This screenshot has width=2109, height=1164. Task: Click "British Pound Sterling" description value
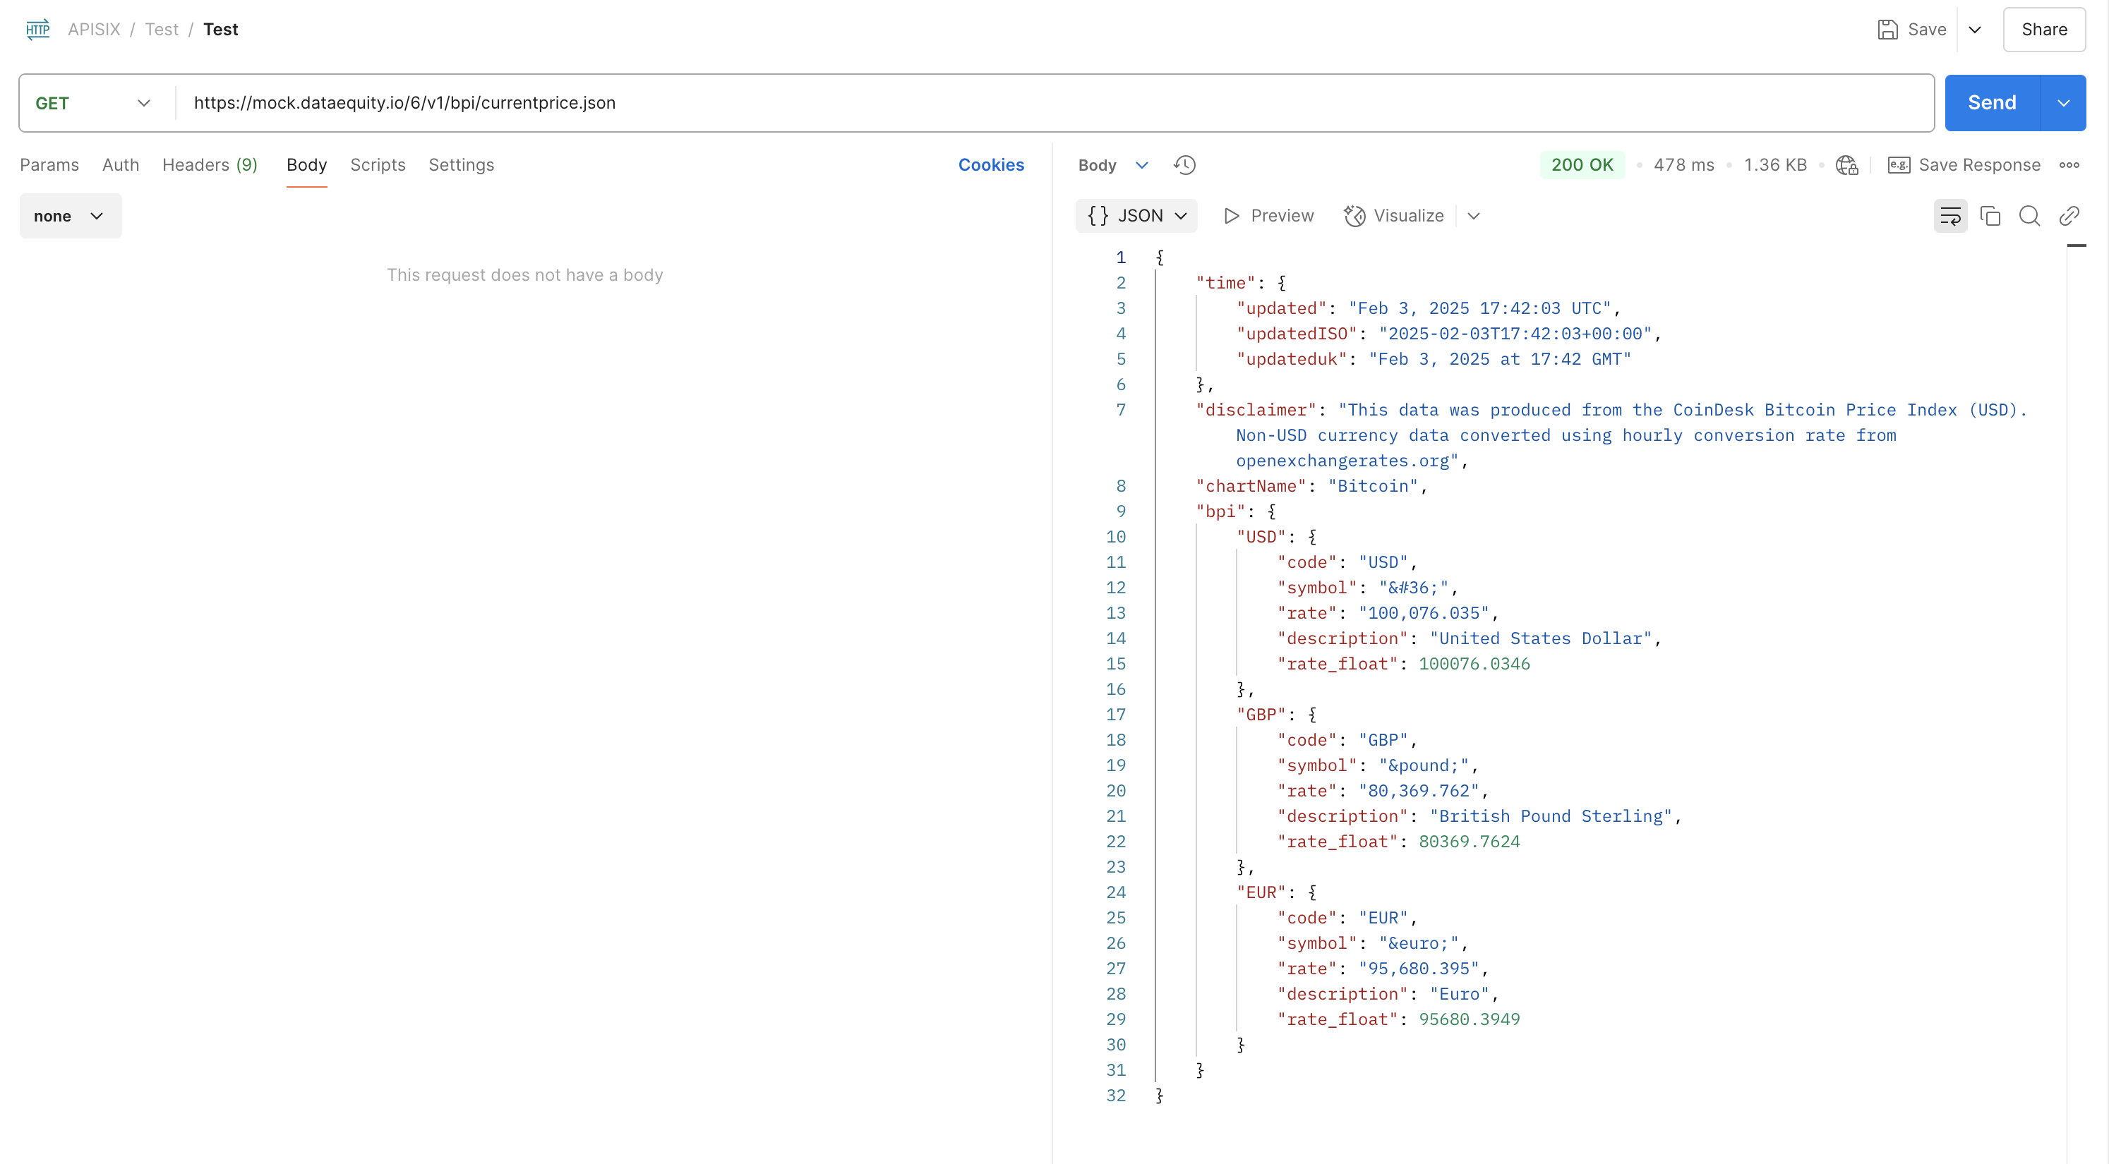[x=1551, y=816]
